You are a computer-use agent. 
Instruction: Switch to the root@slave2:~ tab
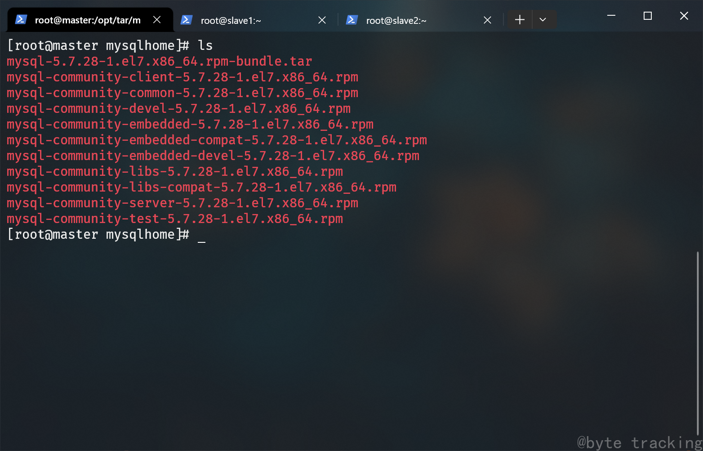click(x=420, y=20)
